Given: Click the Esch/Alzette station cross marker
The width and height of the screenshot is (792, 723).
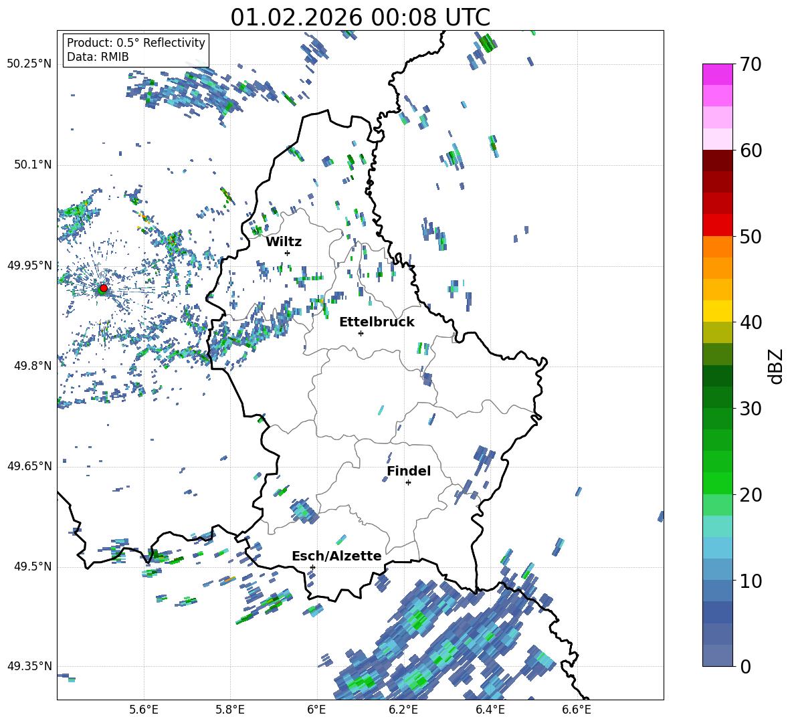Looking at the screenshot, I should (x=312, y=567).
